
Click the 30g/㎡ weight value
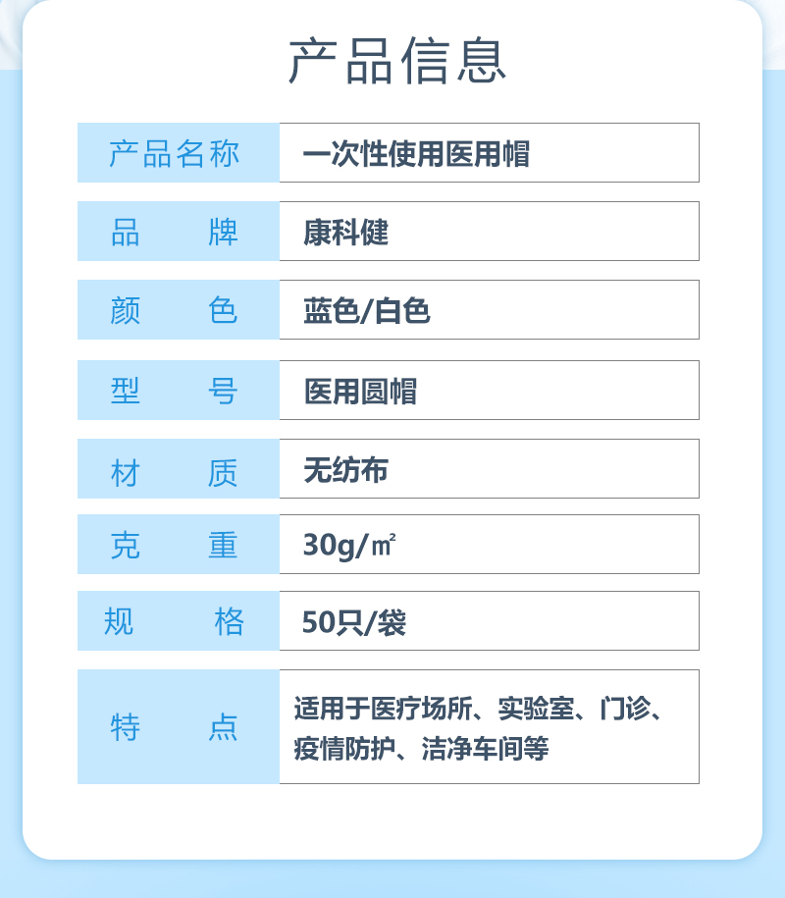(x=349, y=545)
